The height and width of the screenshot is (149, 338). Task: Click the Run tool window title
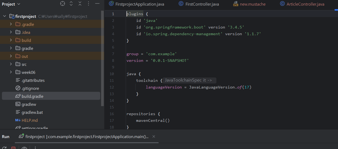(6, 136)
